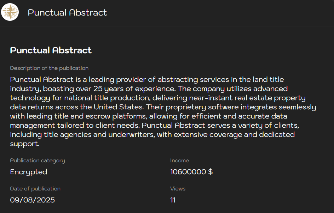Select the Punctual Abstract title in header

(67, 13)
